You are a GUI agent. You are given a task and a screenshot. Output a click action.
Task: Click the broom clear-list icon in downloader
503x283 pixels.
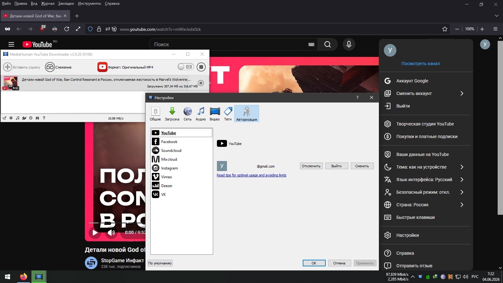[4, 118]
